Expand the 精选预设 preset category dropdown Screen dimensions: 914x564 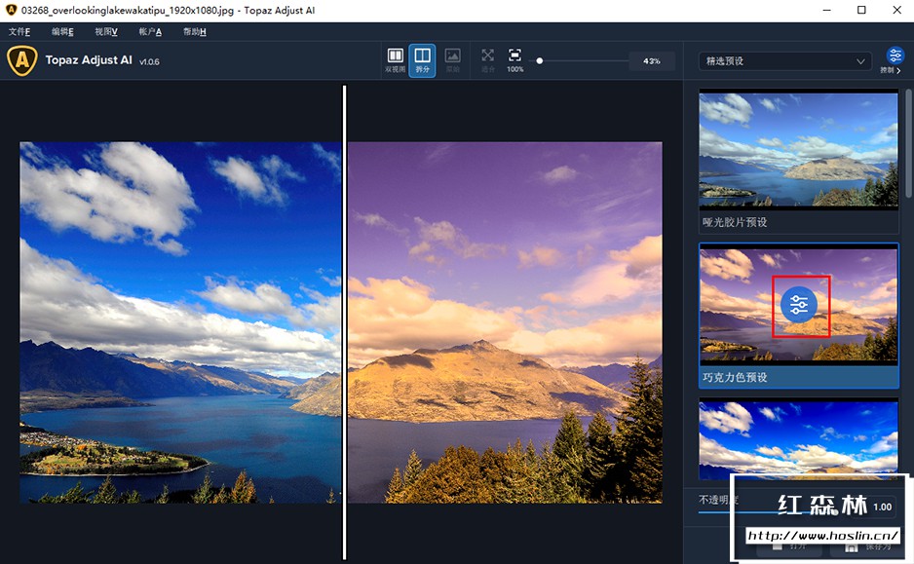tap(784, 60)
